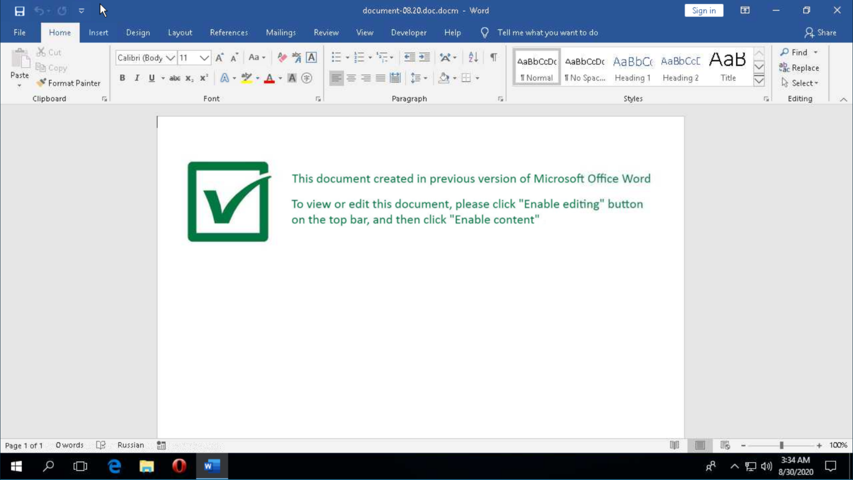Toggle Bold formatting
This screenshot has width=853, height=480.
(x=122, y=78)
